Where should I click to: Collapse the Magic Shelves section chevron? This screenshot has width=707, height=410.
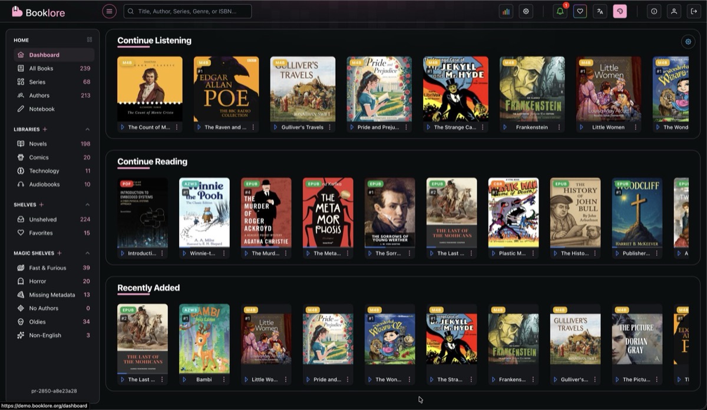(88, 253)
